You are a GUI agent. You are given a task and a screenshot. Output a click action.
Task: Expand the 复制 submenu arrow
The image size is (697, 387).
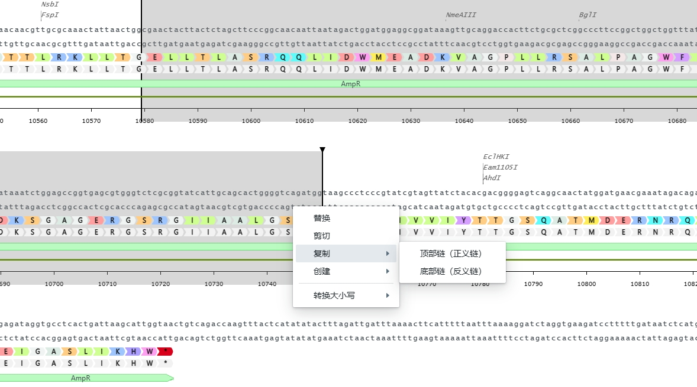click(x=388, y=253)
